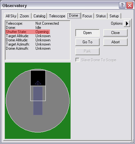Click the blue telescope tube rectangle

[38, 101]
